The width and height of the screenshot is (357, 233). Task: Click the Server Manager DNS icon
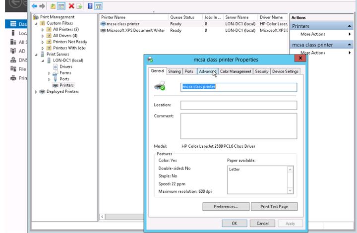click(x=13, y=60)
